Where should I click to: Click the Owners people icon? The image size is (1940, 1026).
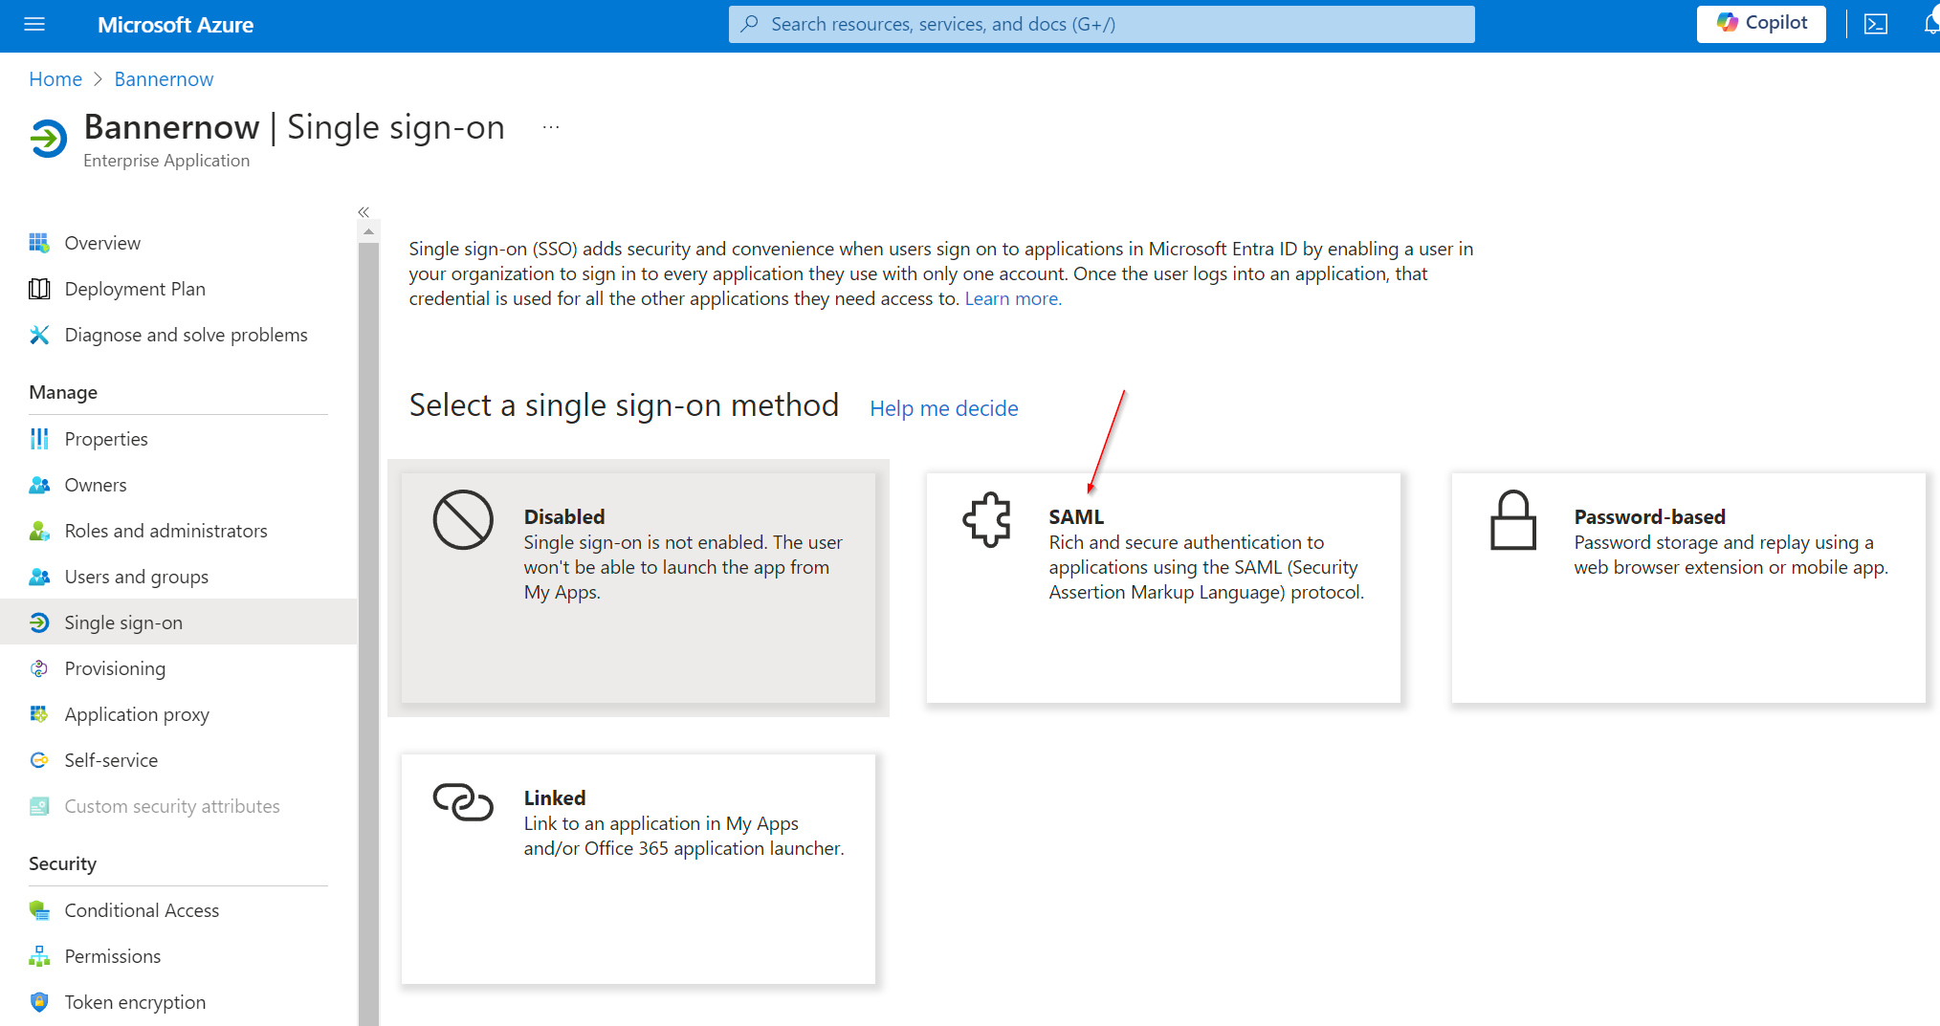pos(39,485)
